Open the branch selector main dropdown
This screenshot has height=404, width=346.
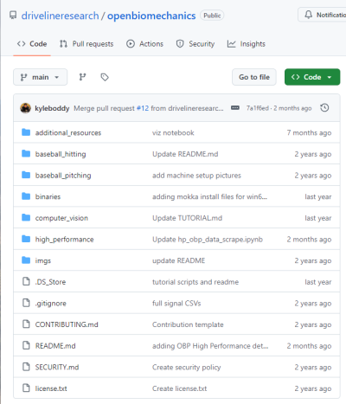(x=40, y=77)
